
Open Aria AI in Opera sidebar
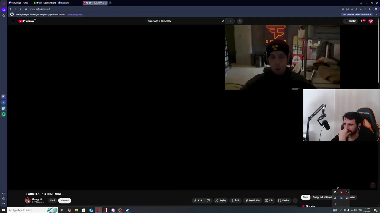pos(4,96)
